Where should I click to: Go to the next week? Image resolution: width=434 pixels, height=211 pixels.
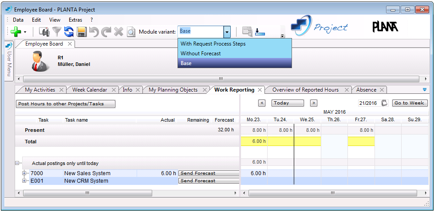tap(314, 103)
